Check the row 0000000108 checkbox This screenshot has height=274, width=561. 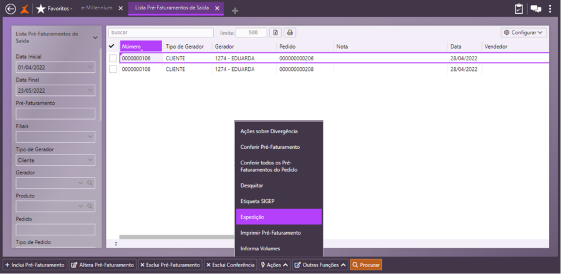pyautogui.click(x=113, y=69)
